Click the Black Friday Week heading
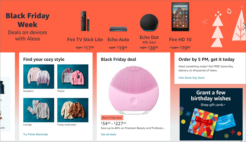This screenshot has width=246, height=142. click(x=27, y=20)
